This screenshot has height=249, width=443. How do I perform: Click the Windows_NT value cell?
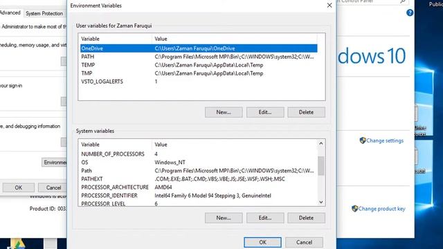click(x=170, y=163)
